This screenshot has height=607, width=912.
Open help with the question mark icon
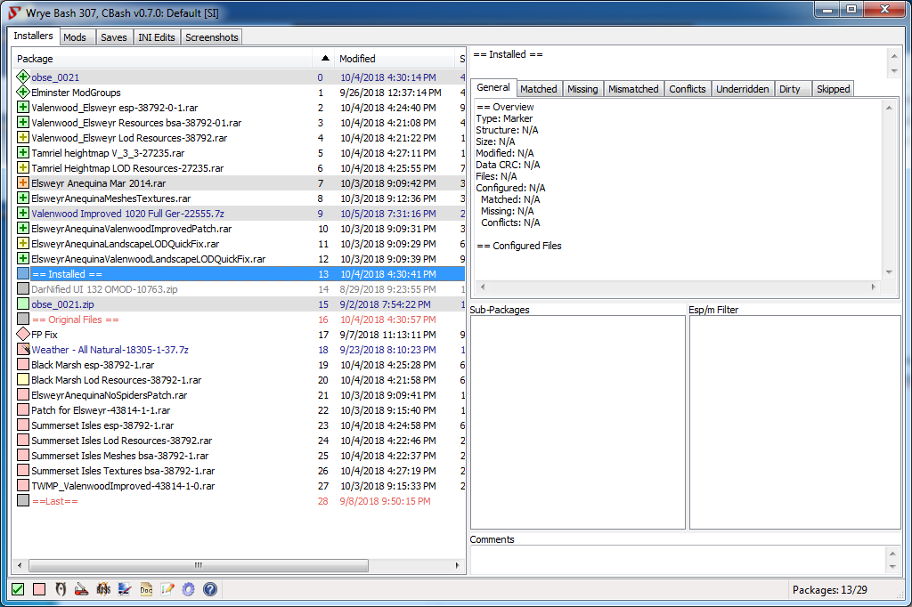point(209,588)
